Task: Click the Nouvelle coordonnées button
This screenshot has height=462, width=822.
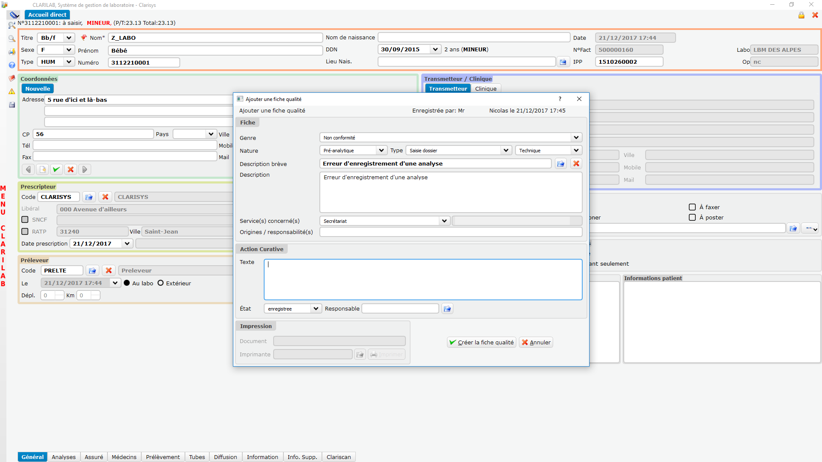Action: 38,89
